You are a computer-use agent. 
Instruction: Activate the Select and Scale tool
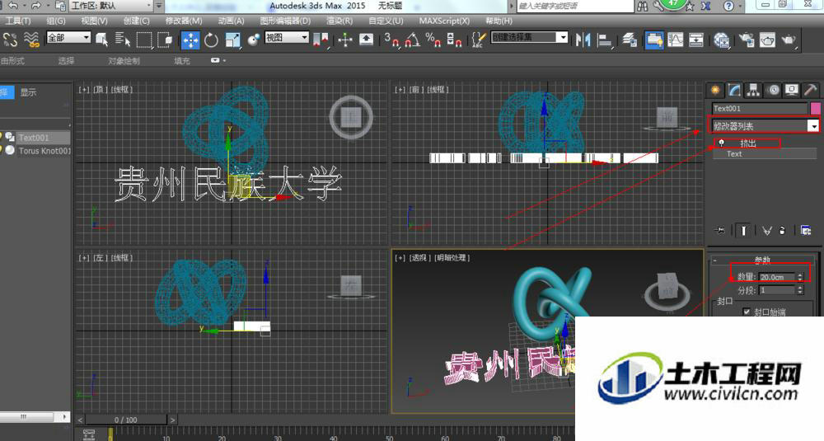coord(232,40)
